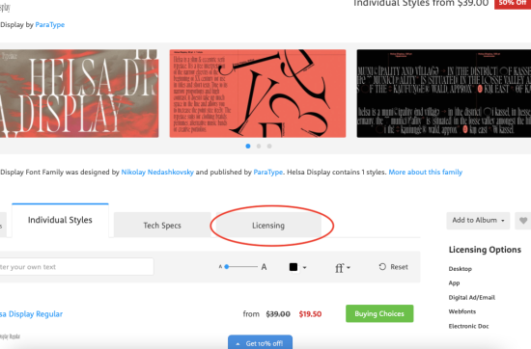Switch to the Individual Styles tab
531x349 pixels.
tap(60, 220)
